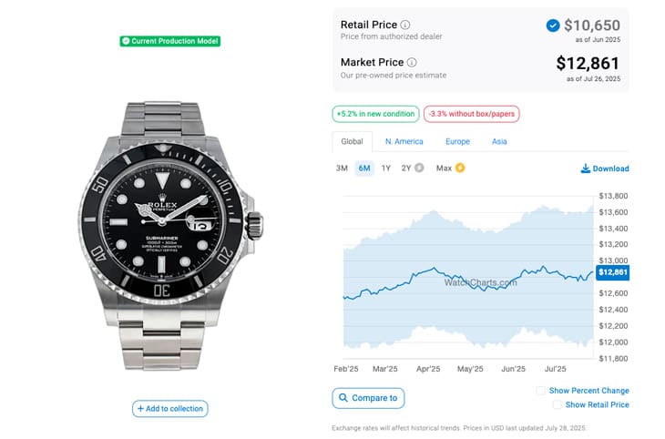Choose the 6M time range
The image size is (665, 439).
tap(364, 168)
